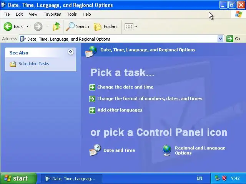Viewport: 246px width, 184px height.
Task: Select the Scheduled Tasks link
Action: pyautogui.click(x=34, y=64)
